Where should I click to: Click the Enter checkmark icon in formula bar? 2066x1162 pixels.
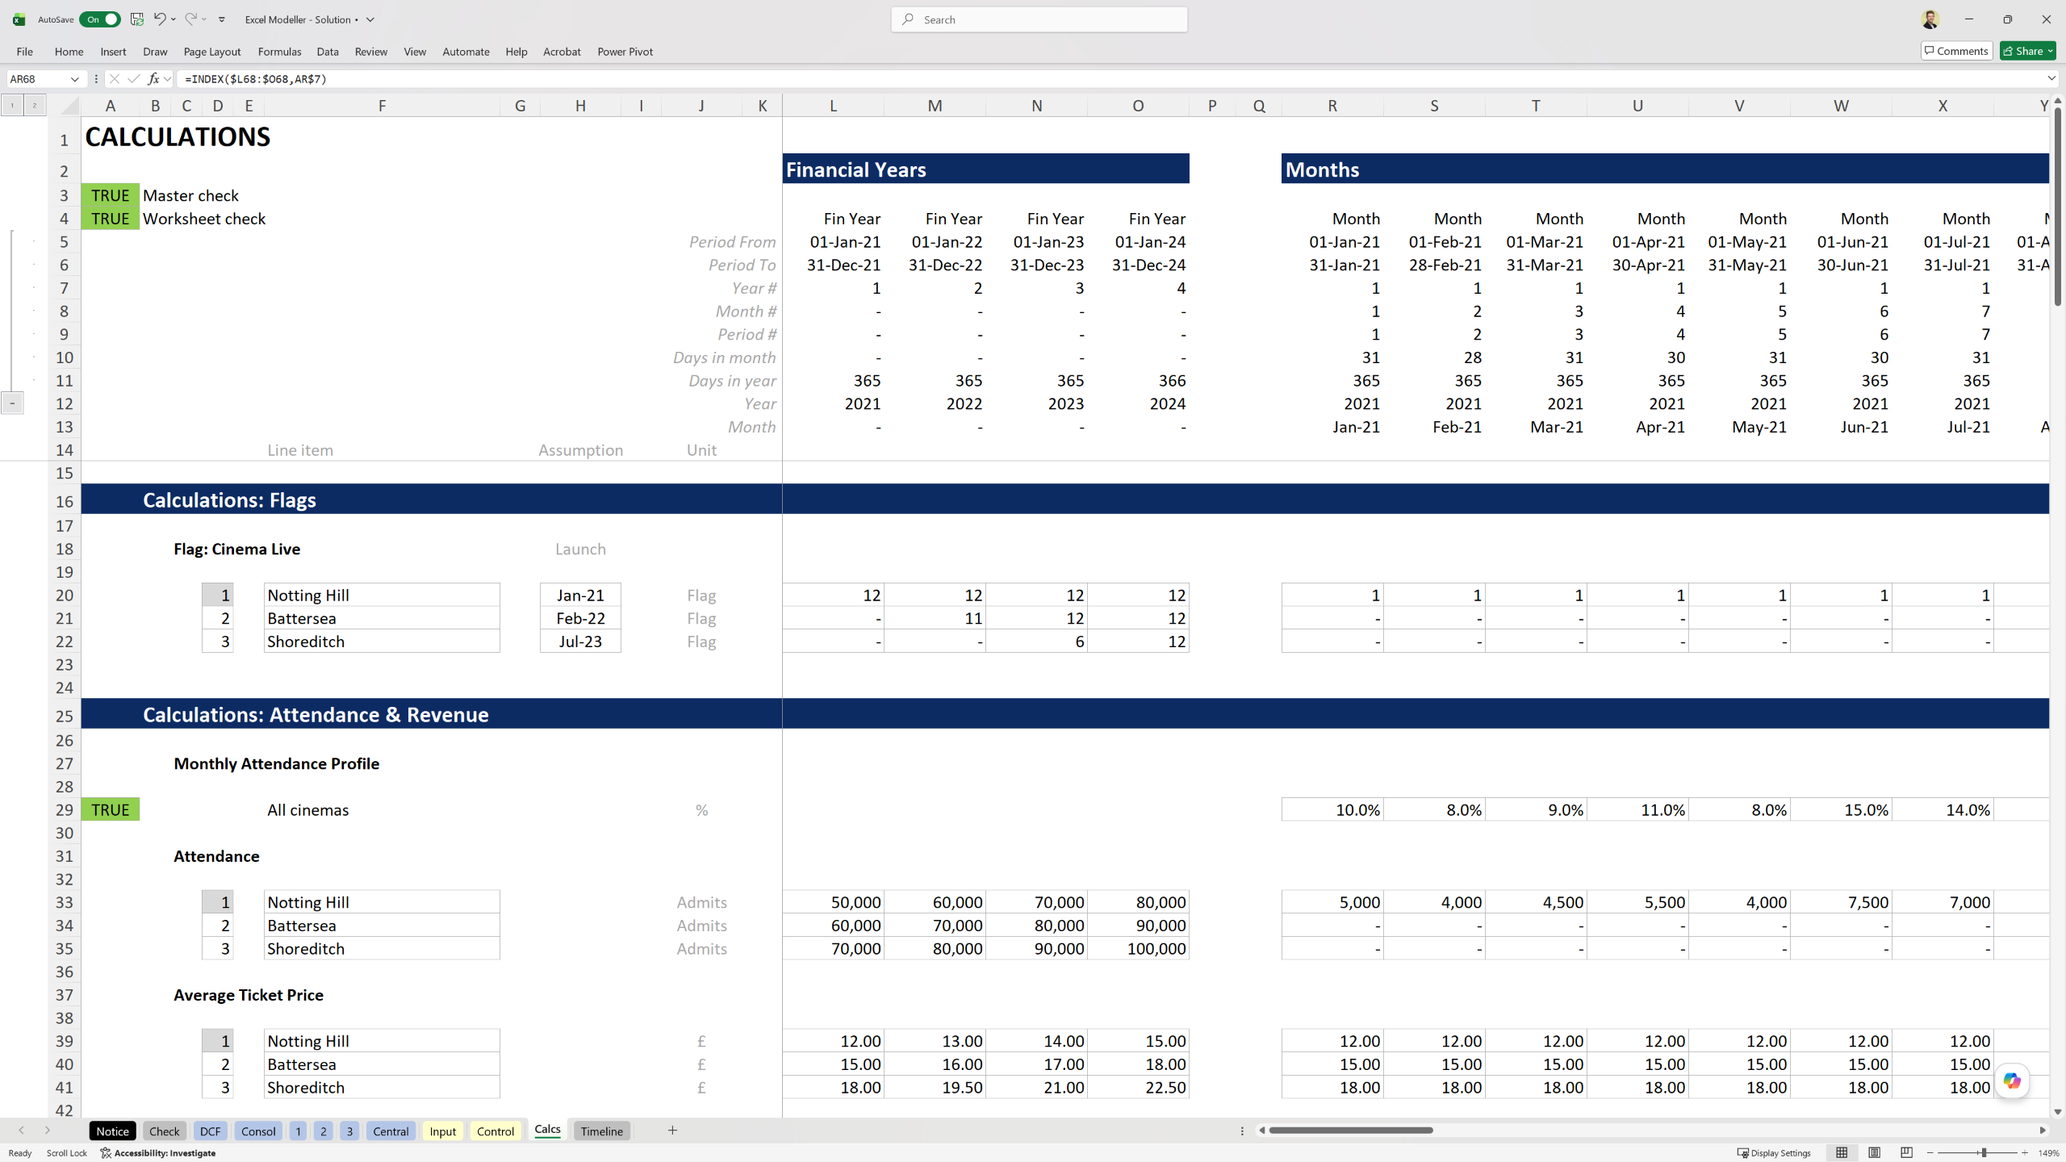[x=133, y=79]
